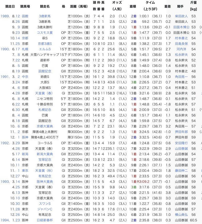Open the 中京 racecourse link
202x224 pixels.
point(25,77)
